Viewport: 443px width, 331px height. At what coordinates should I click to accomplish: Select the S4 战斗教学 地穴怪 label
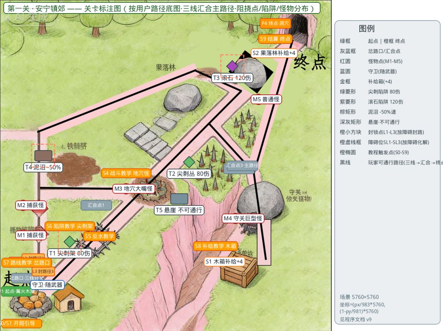(x=126, y=173)
